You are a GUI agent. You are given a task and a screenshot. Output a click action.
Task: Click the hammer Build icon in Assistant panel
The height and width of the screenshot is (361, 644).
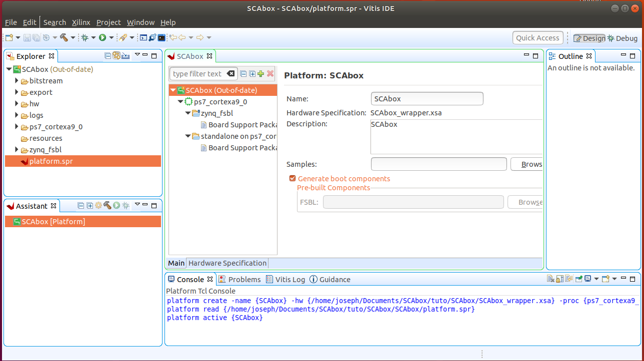tap(107, 206)
